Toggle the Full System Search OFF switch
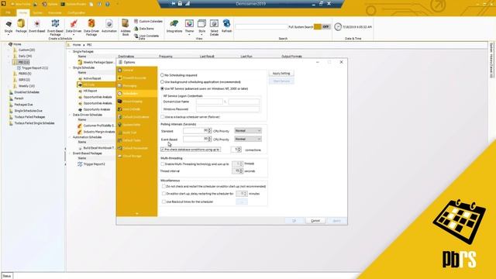The width and height of the screenshot is (496, 279). [322, 27]
